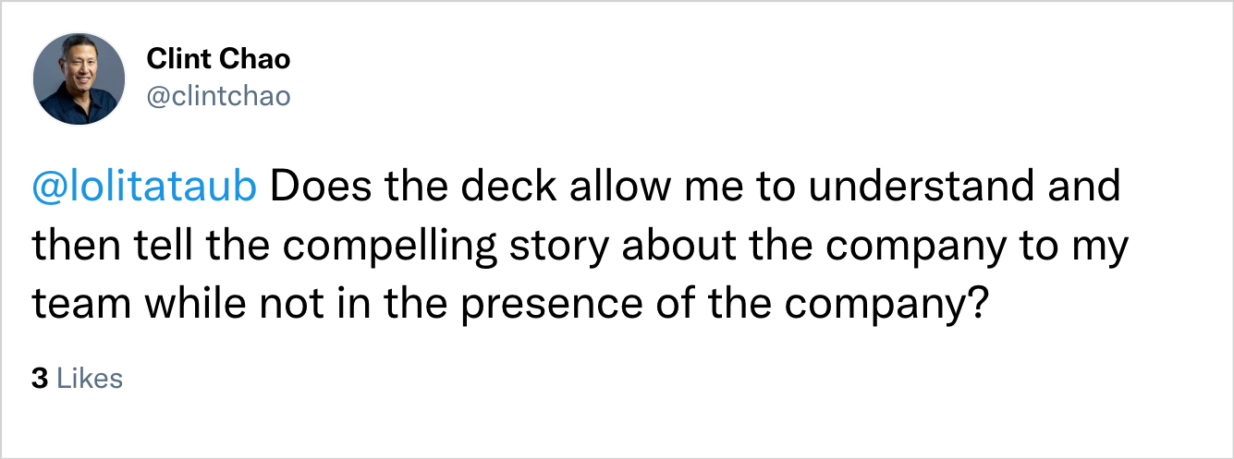This screenshot has height=459, width=1234.
Task: Open the @clintchao handle link
Action: pyautogui.click(x=218, y=96)
